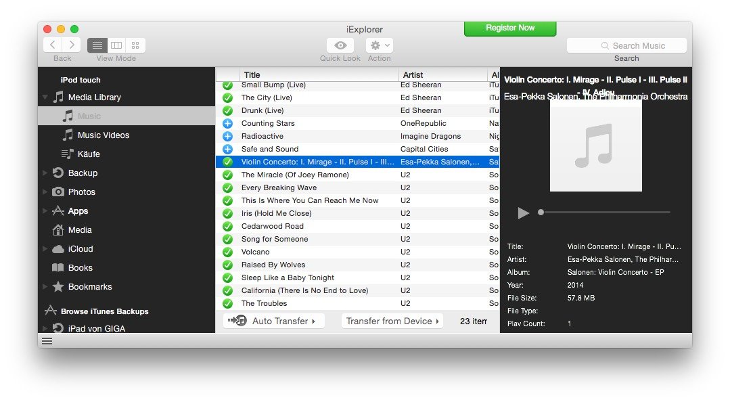Activate Quick Look from the toolbar
730x402 pixels.
point(340,45)
